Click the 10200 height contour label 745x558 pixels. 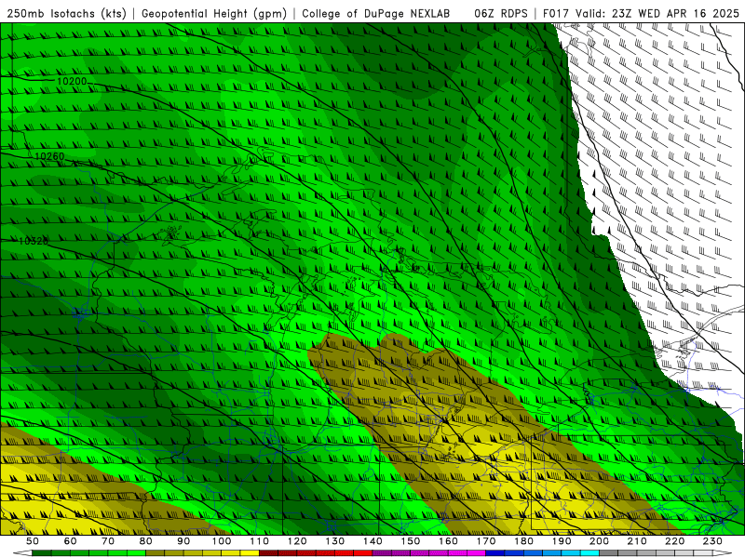[72, 82]
